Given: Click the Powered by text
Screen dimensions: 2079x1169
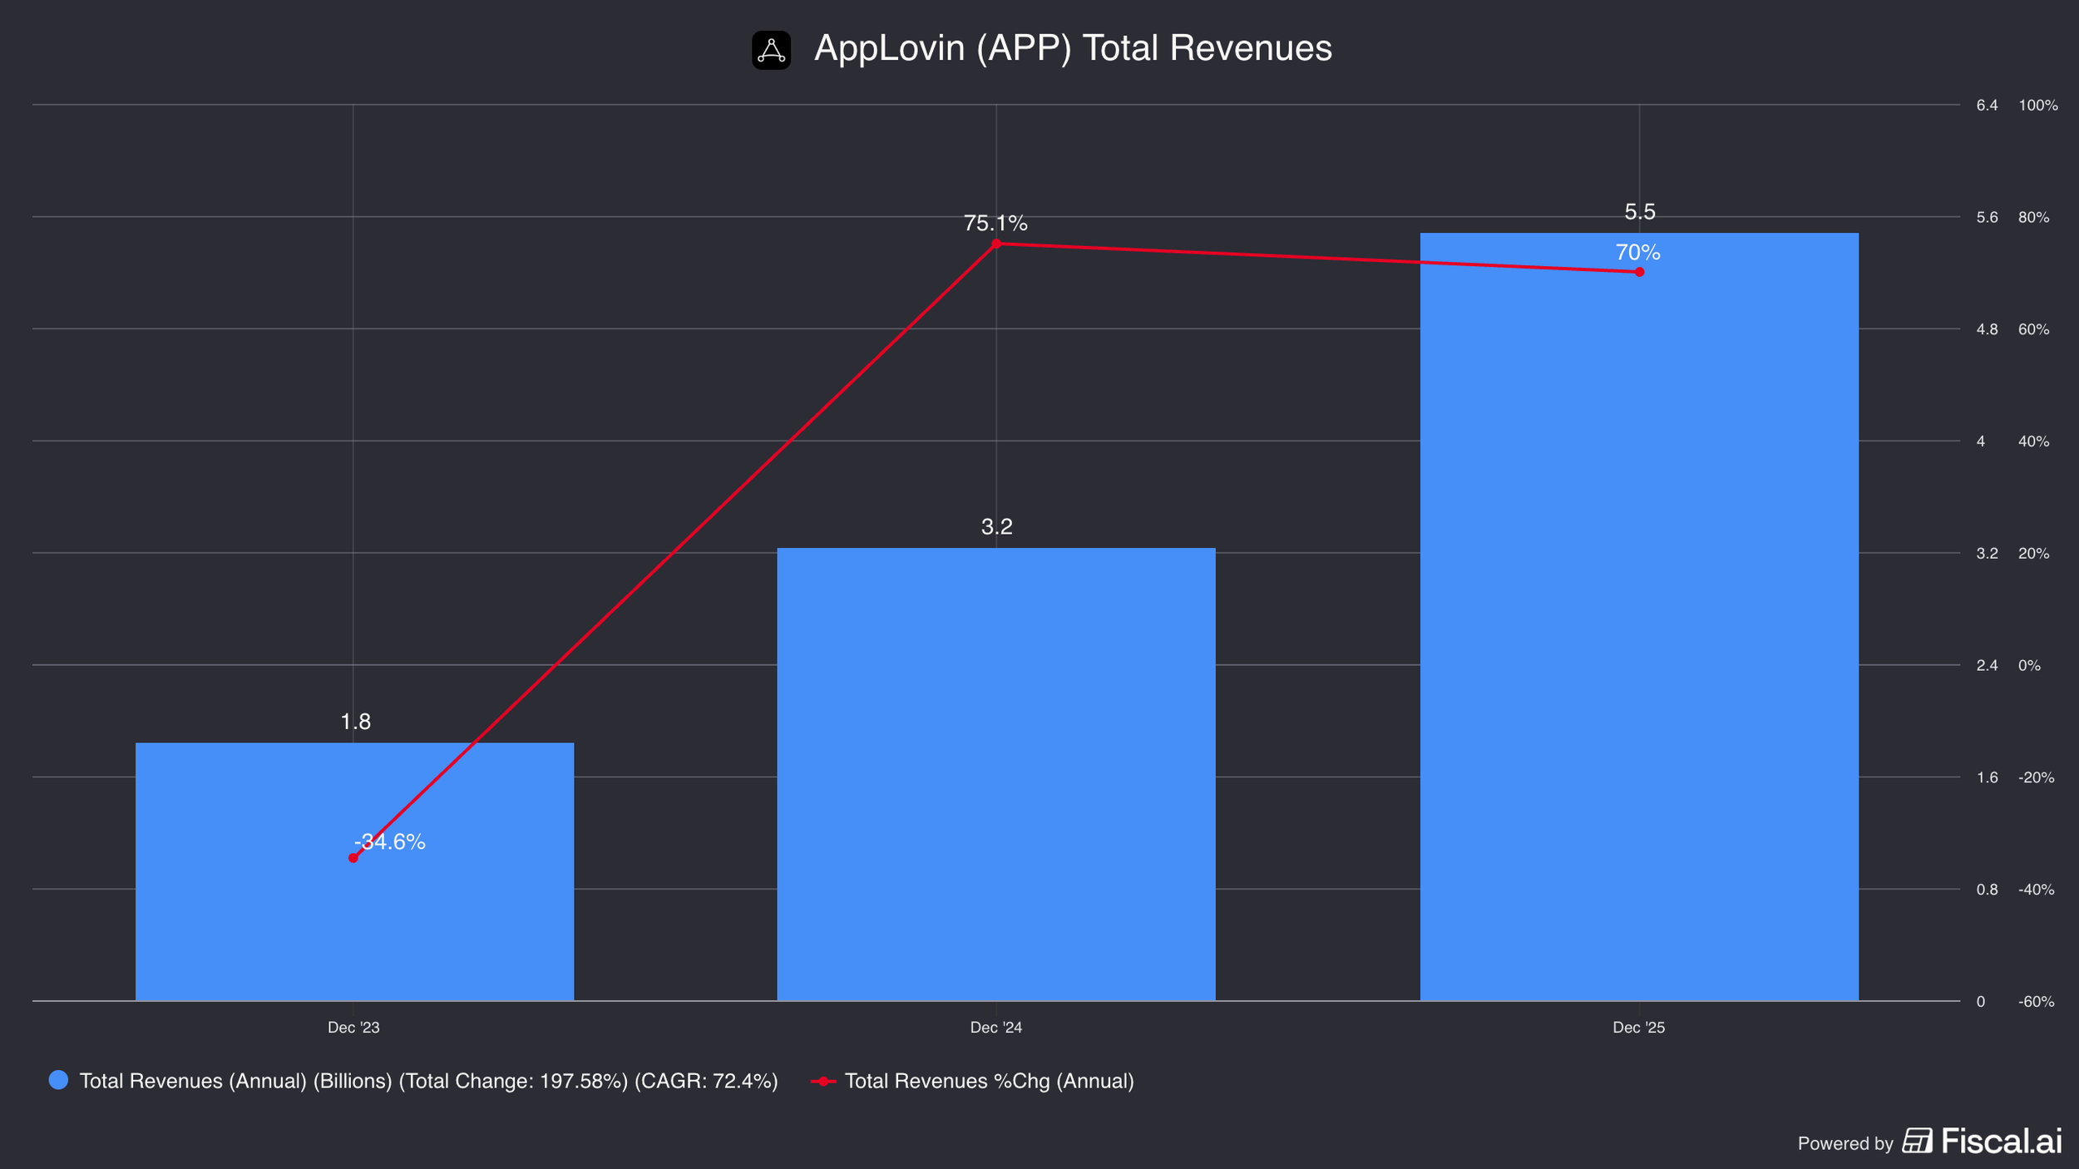Looking at the screenshot, I should pos(1845,1144).
